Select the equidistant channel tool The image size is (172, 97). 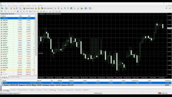pos(18,11)
